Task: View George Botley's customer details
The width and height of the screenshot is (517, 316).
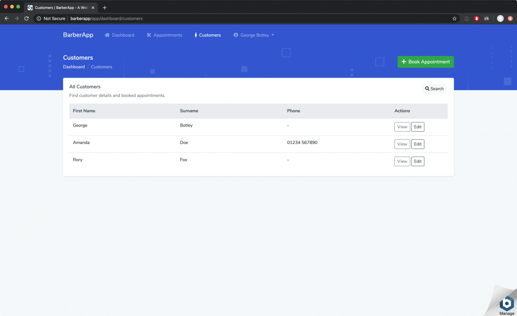Action: (402, 126)
